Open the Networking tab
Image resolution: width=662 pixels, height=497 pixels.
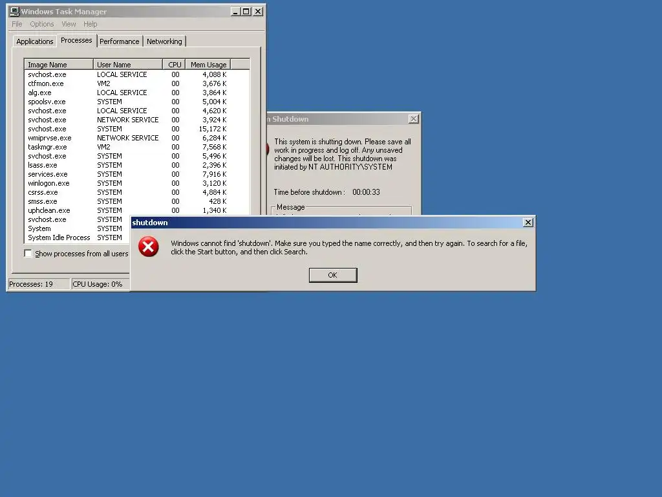(164, 41)
